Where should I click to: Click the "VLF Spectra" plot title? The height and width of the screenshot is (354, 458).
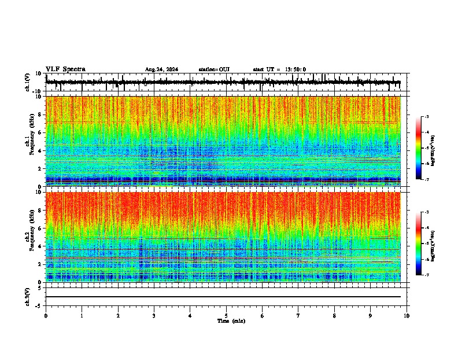coord(65,69)
